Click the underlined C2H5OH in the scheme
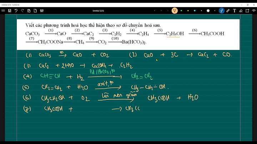This screenshot has height=144, width=257. click(x=175, y=34)
